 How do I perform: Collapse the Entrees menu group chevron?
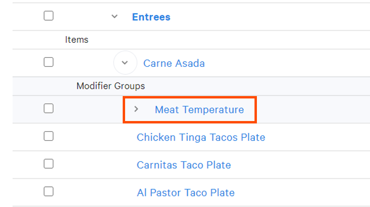point(114,16)
